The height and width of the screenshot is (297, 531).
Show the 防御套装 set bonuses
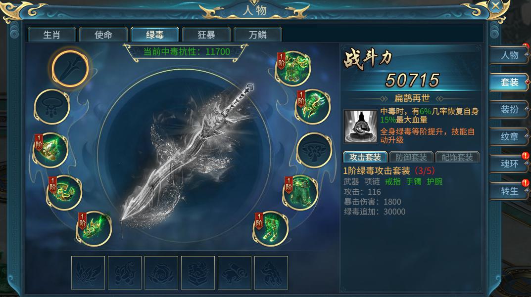point(411,157)
